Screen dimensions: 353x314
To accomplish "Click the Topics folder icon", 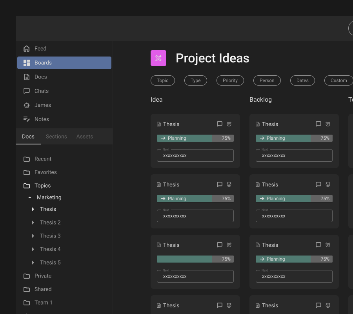I will [27, 186].
